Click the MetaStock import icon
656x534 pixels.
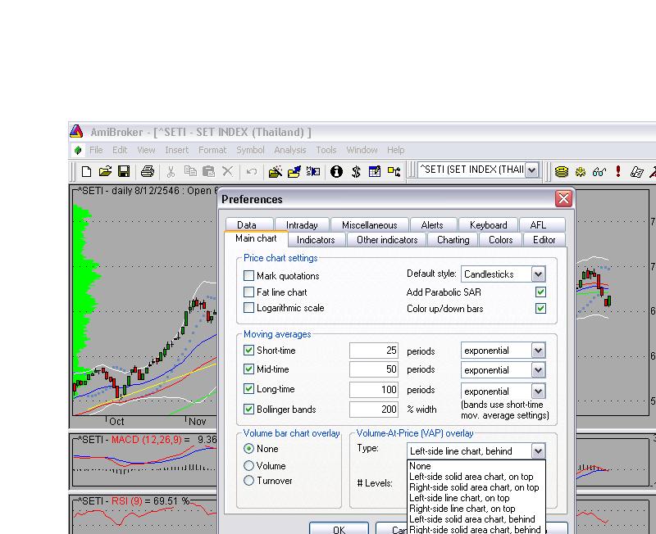(313, 171)
